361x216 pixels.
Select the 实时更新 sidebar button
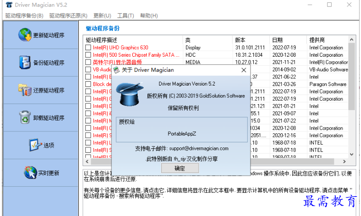[x=41, y=173]
